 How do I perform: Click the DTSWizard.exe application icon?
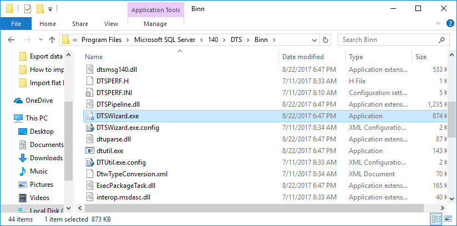91,115
